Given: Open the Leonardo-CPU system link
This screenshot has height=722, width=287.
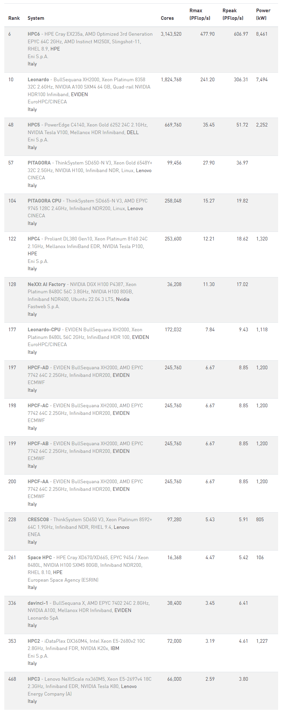Looking at the screenshot, I should (44, 330).
